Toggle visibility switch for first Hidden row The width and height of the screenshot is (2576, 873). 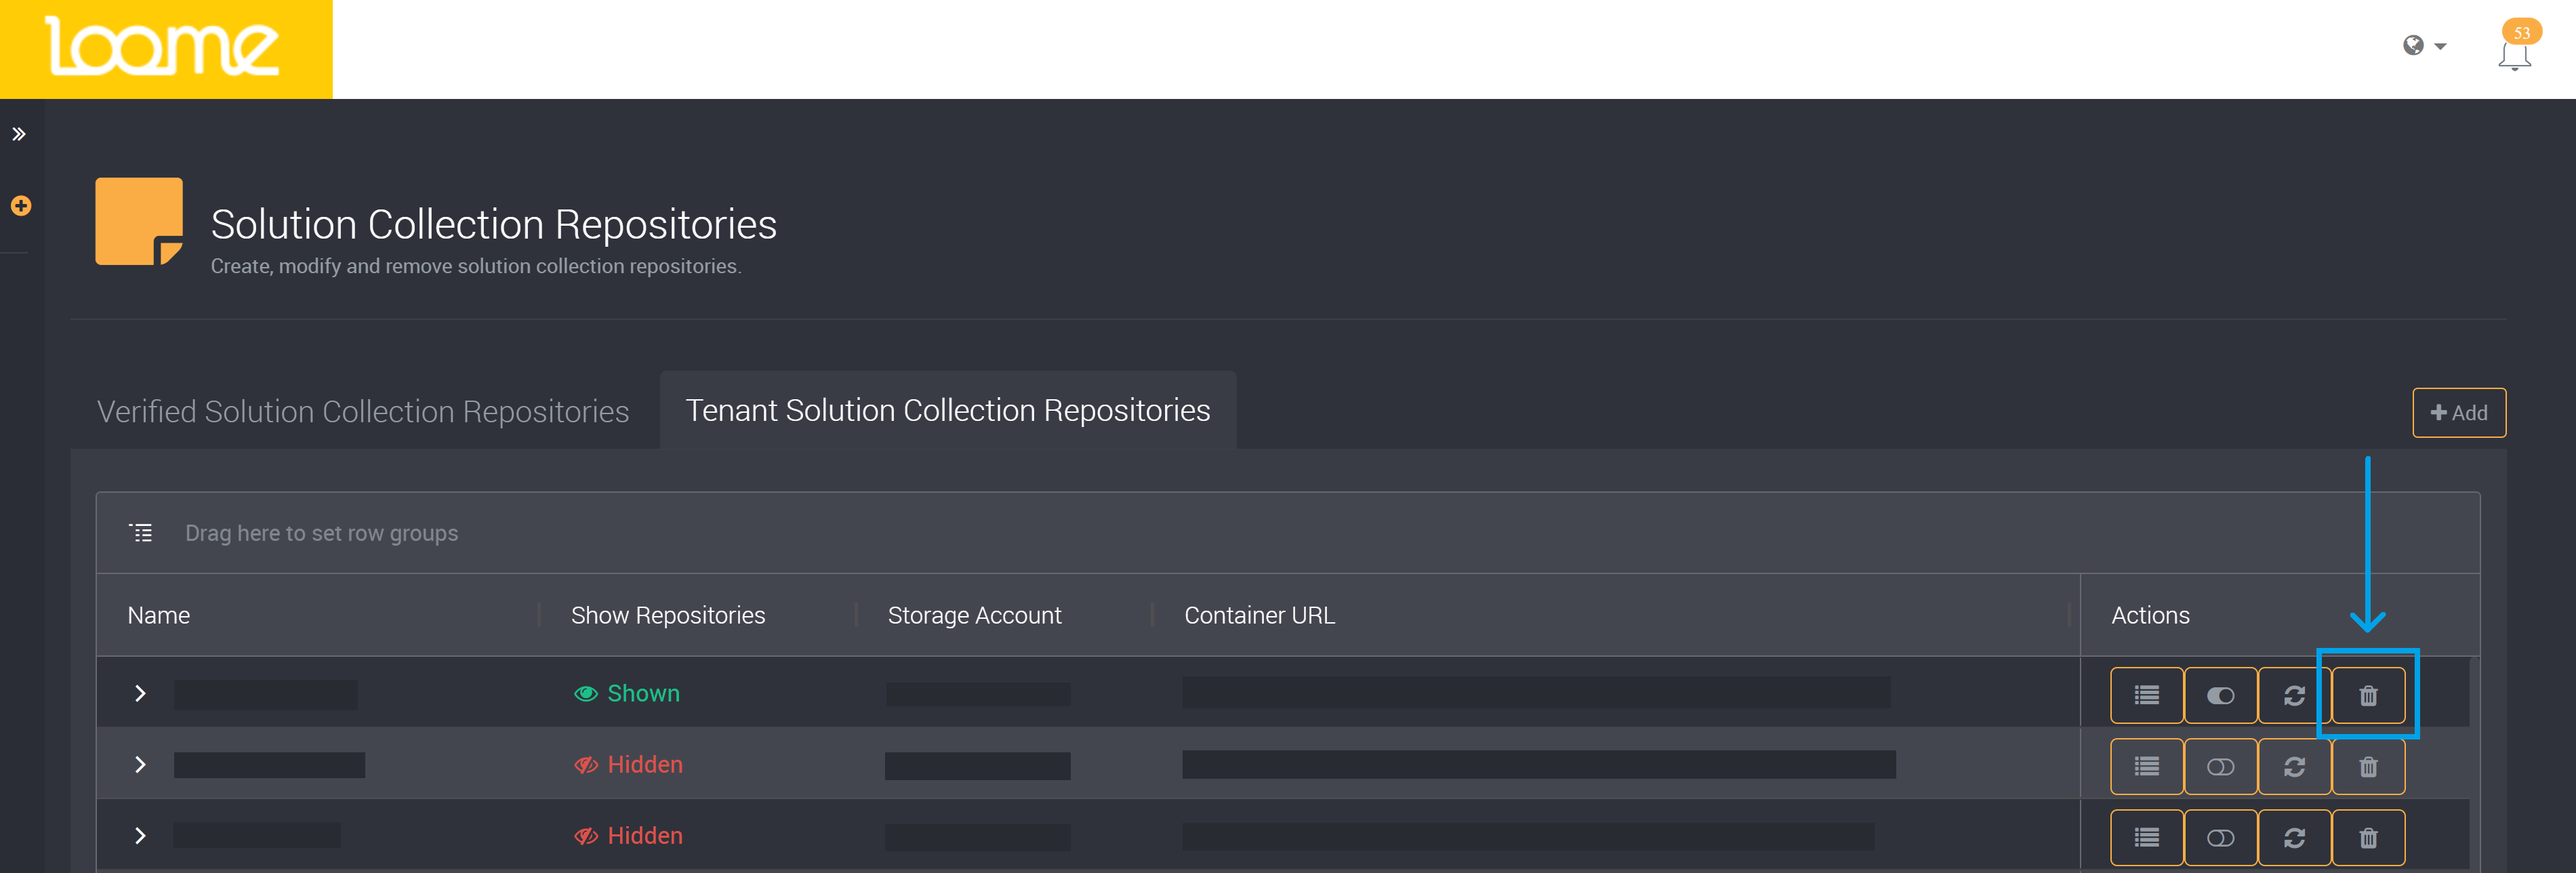tap(2220, 766)
